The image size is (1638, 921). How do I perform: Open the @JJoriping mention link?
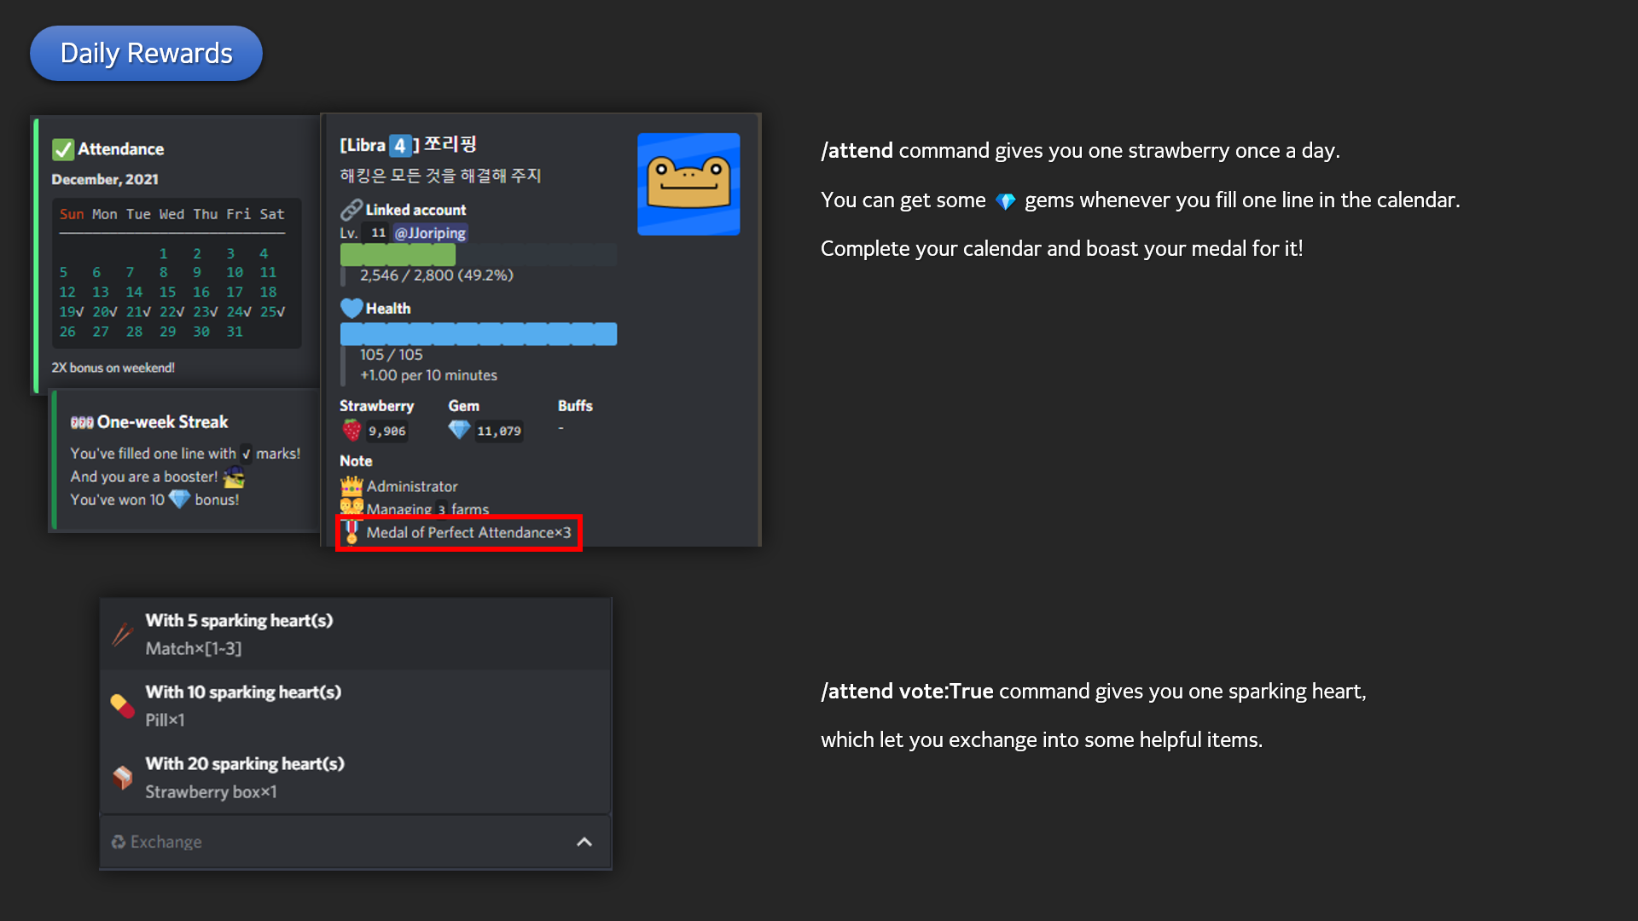pos(430,233)
